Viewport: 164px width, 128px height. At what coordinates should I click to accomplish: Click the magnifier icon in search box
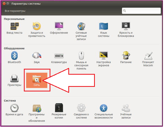tap(125, 11)
